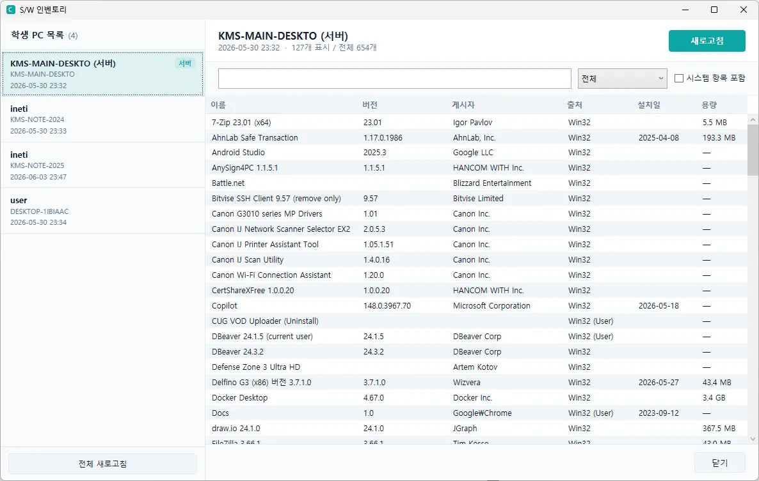Select the Battle.net row
The image size is (759, 481).
tap(477, 183)
